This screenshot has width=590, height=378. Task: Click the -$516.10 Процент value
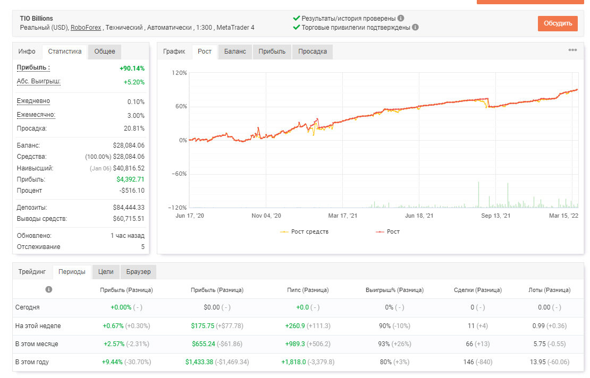click(x=132, y=191)
